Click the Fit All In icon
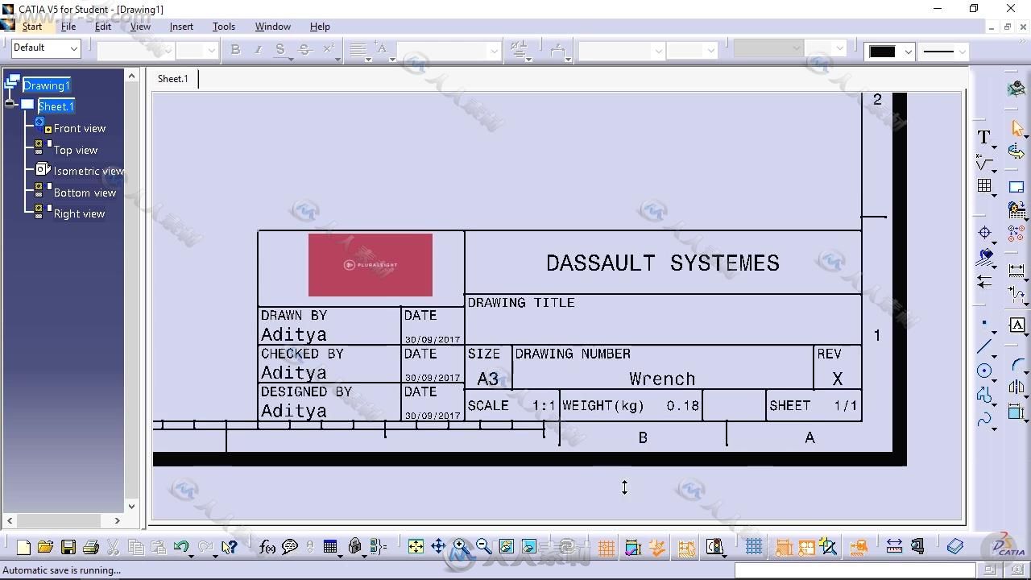Image resolution: width=1031 pixels, height=580 pixels. 416,548
